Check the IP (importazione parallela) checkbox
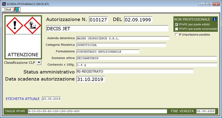The height and width of the screenshot is (118, 222). pos(176,35)
